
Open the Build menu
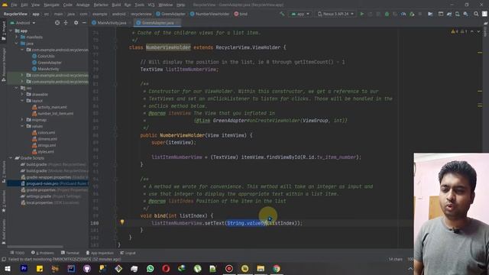coord(116,5)
